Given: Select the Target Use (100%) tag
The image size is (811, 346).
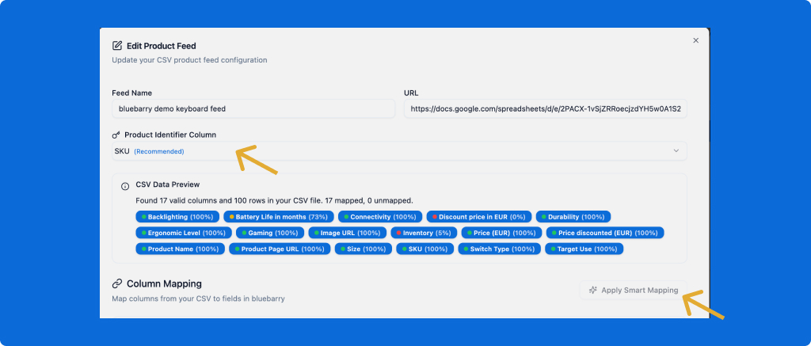Looking at the screenshot, I should (x=585, y=249).
